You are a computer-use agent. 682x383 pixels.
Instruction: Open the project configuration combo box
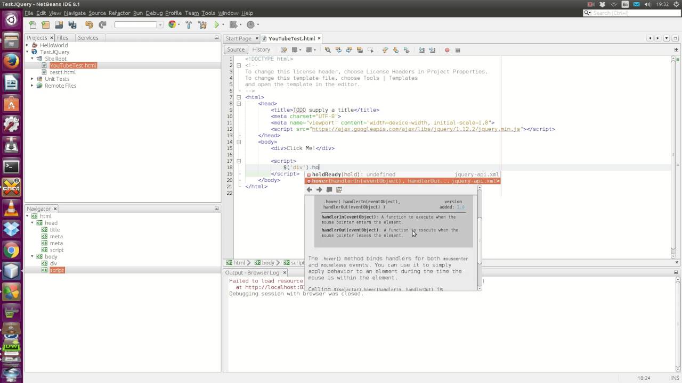pyautogui.click(x=139, y=24)
